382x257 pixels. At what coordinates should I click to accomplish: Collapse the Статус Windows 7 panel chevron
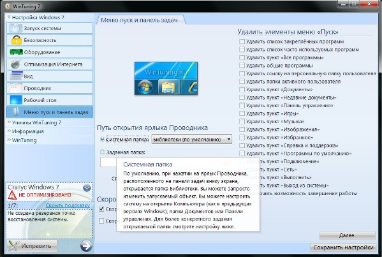click(x=87, y=188)
